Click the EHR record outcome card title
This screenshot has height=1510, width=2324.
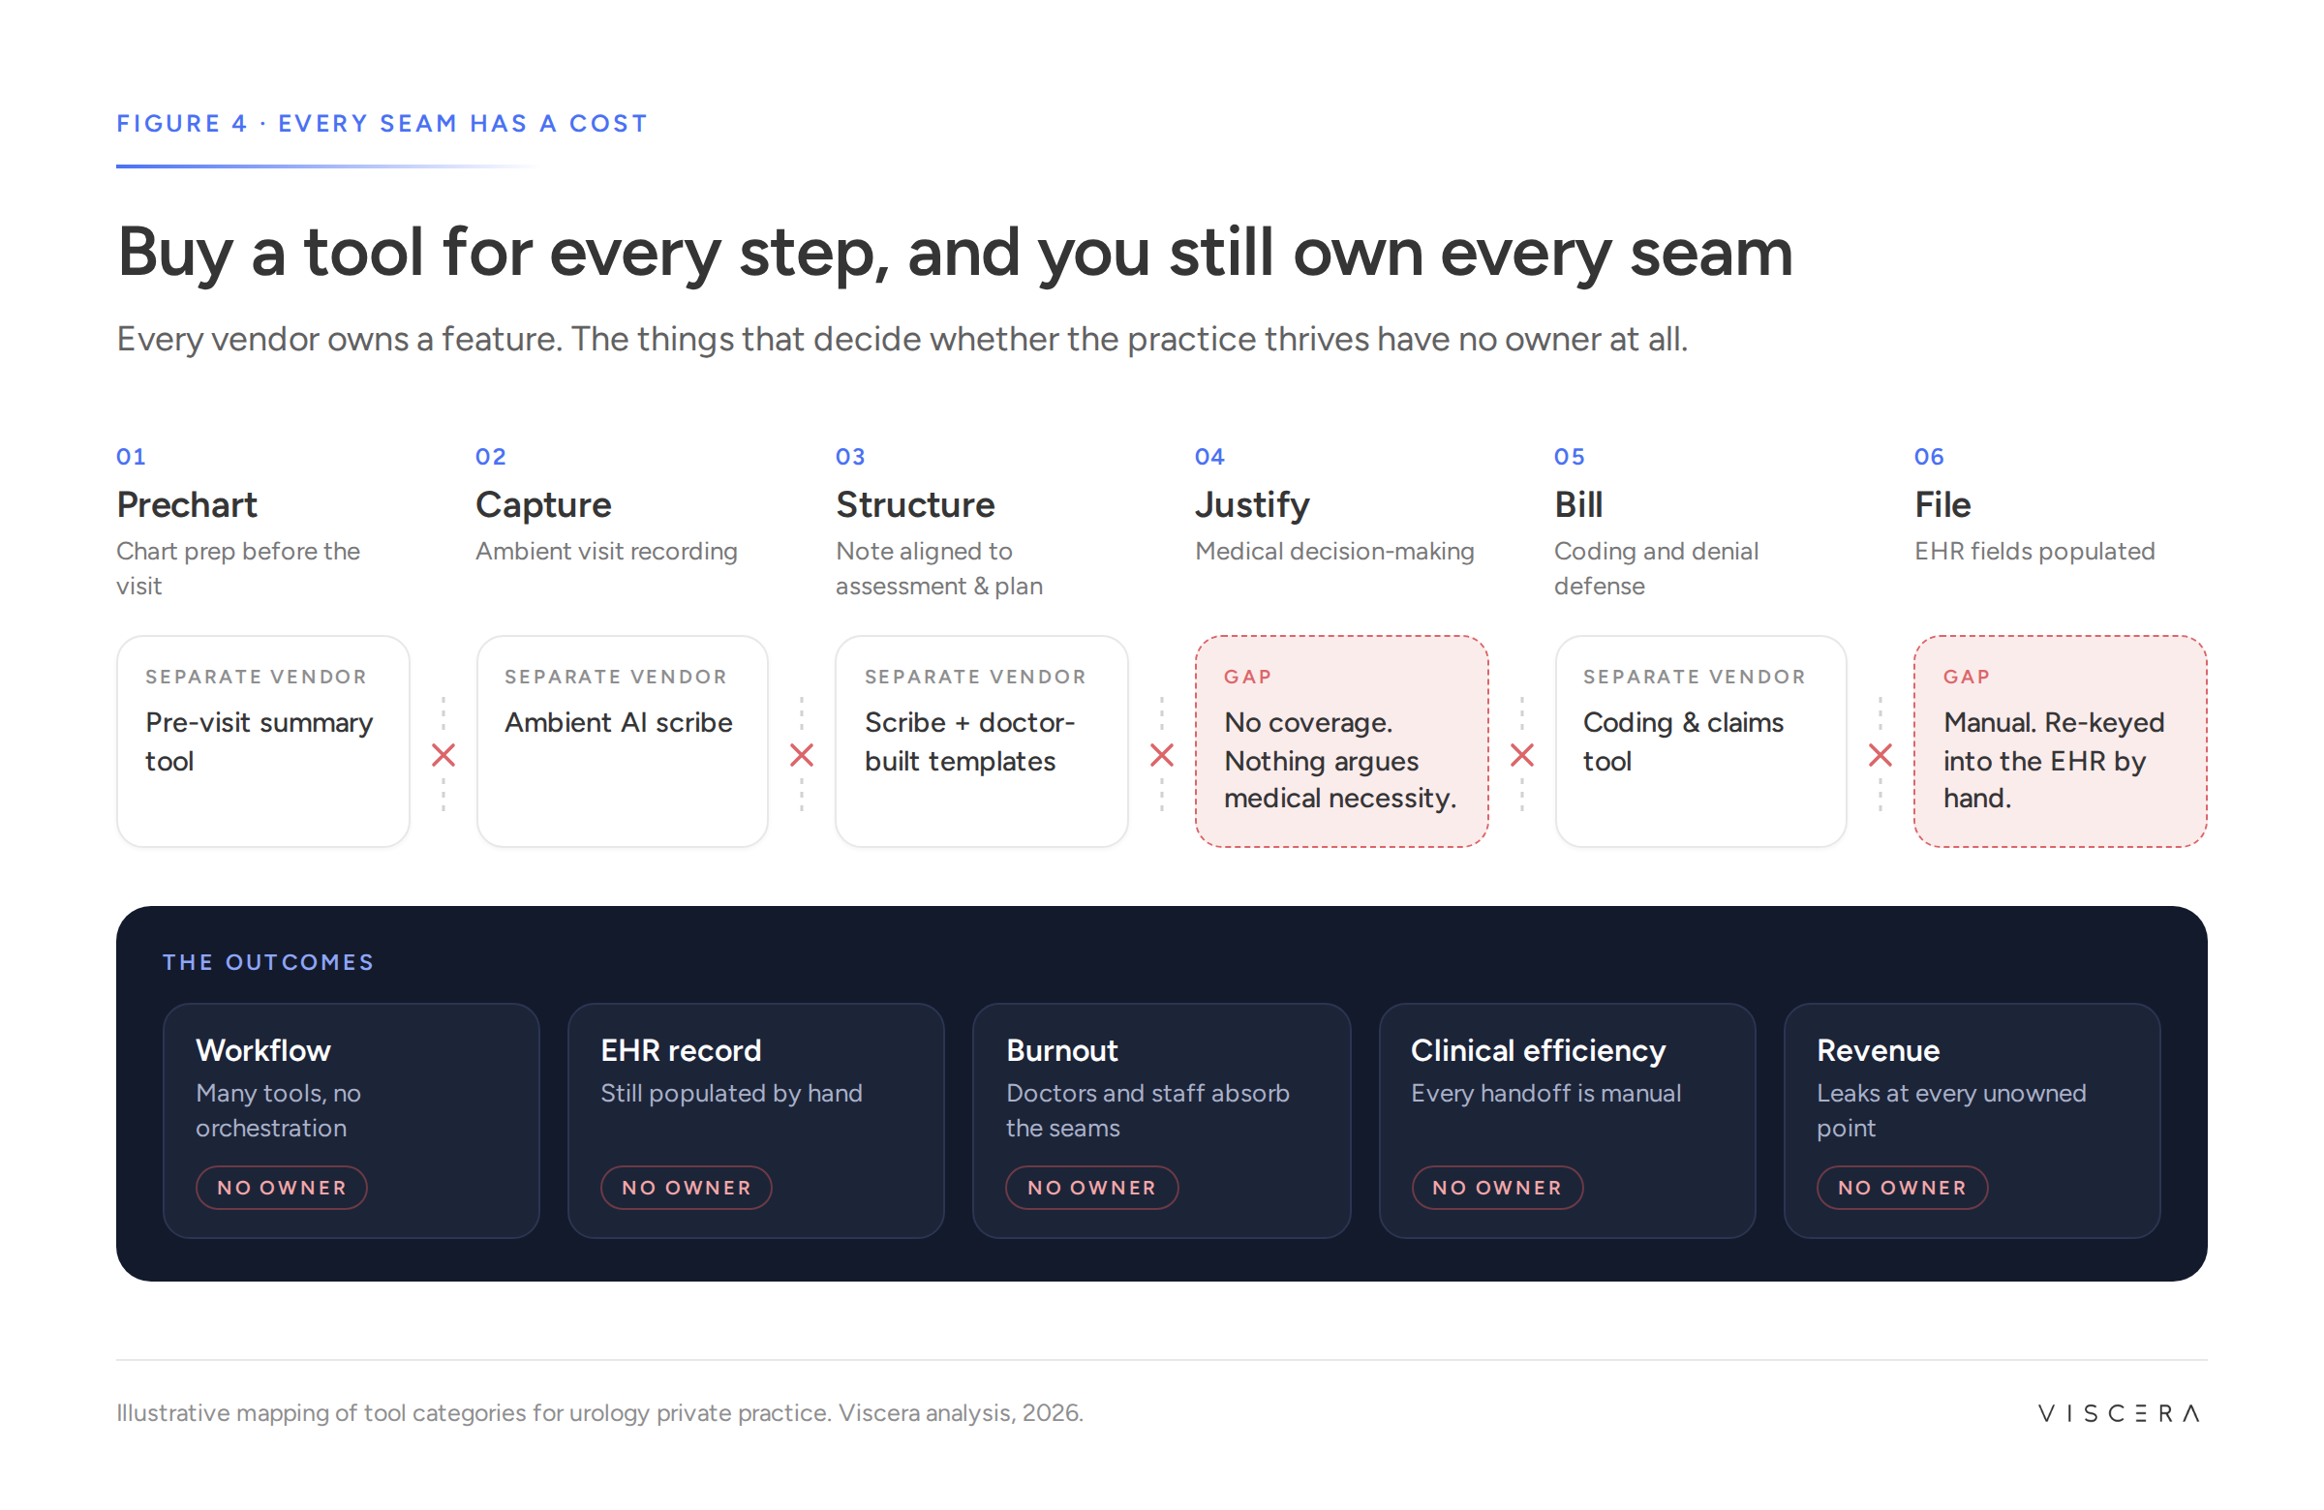click(x=681, y=1050)
